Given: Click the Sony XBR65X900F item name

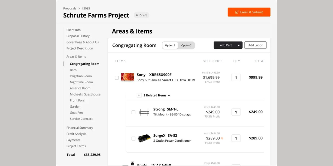Looking at the screenshot, I should (x=154, y=75).
